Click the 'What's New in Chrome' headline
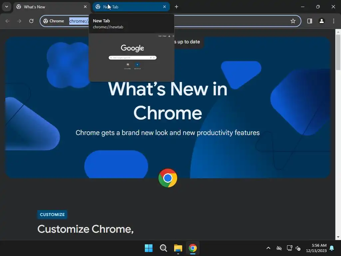Screen dimensions: 341x256 (168, 101)
